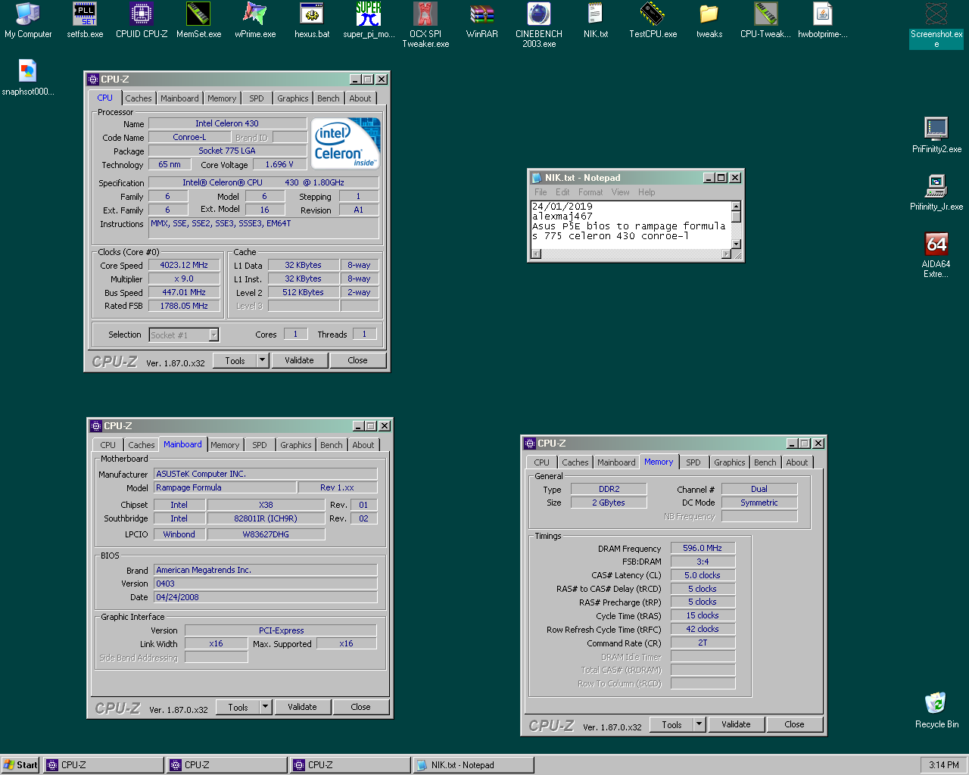Screen dimensions: 969x775
Task: Click Tools button in CPU tab window
Action: pos(235,360)
